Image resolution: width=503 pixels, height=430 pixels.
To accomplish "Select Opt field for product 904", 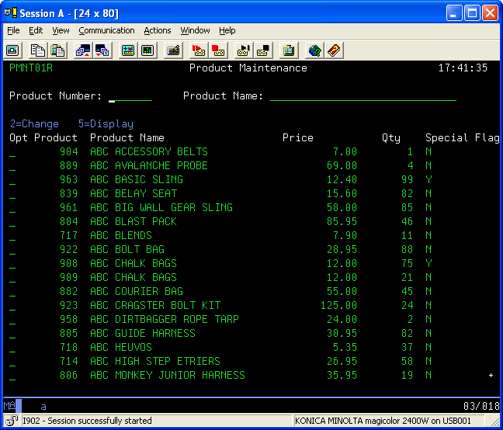I will coord(12,151).
